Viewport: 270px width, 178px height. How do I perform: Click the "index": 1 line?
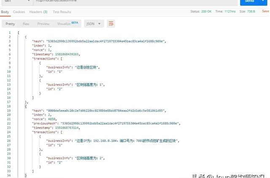[41, 46]
